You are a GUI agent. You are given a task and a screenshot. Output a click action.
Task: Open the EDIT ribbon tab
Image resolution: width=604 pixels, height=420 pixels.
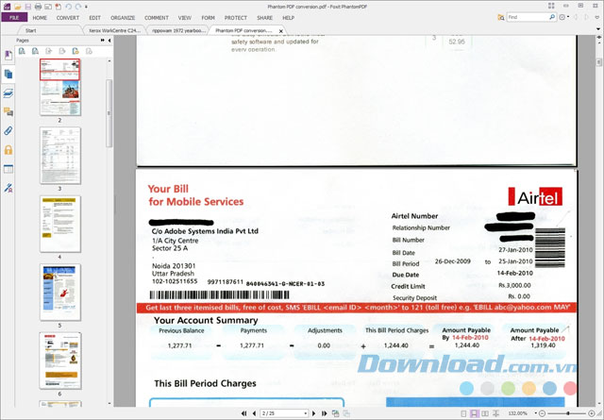pyautogui.click(x=94, y=18)
